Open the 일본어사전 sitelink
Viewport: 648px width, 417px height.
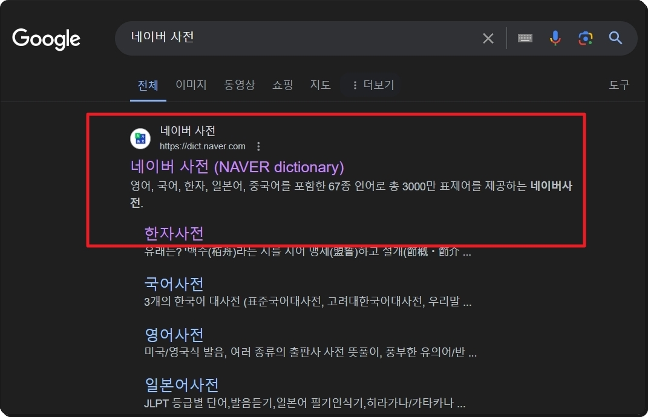[182, 385]
